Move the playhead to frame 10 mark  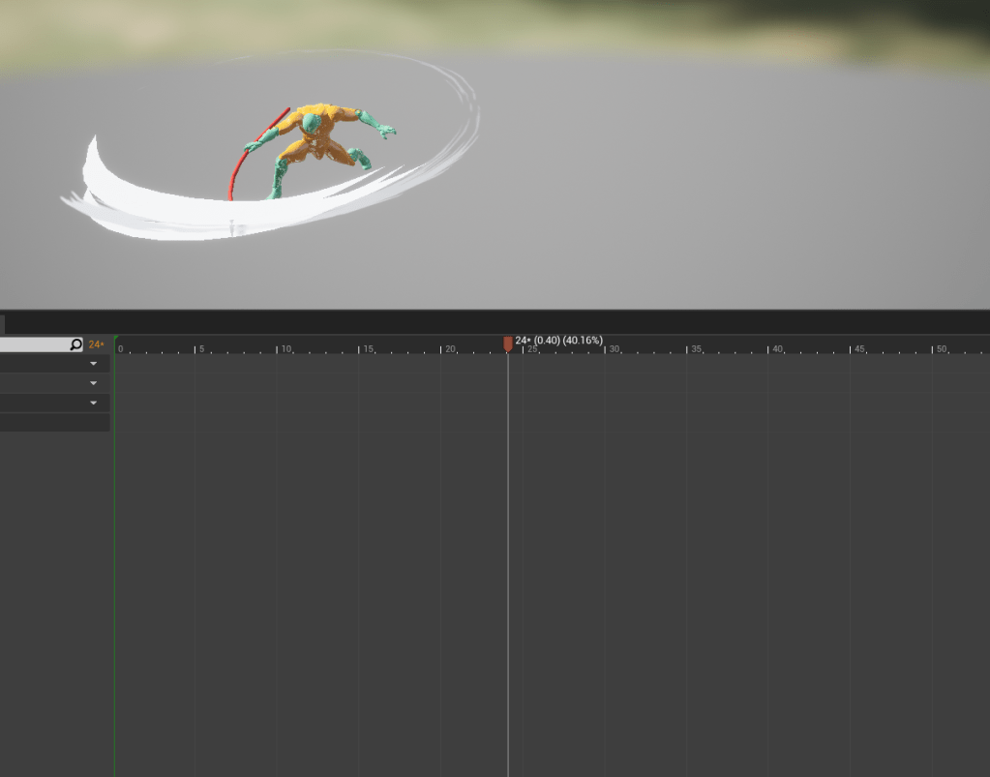[278, 347]
